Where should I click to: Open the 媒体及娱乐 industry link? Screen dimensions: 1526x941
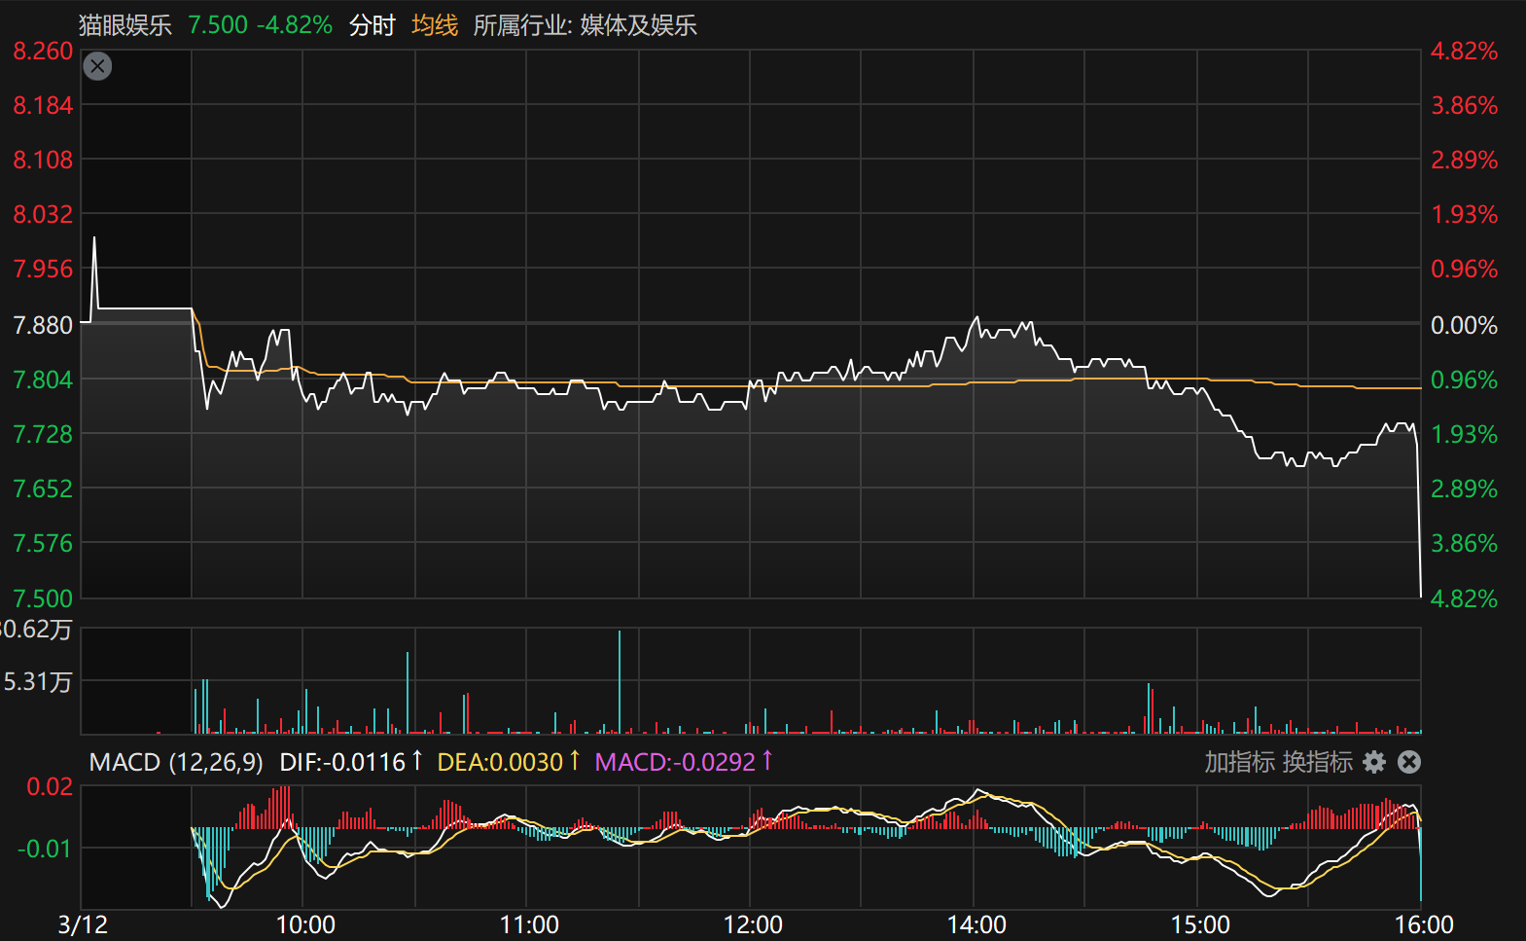pos(638,25)
